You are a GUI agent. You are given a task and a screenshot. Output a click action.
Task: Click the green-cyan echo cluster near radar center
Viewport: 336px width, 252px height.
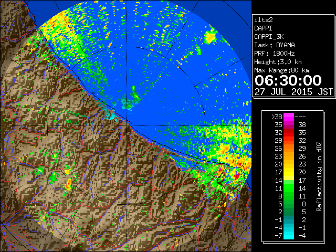[131, 99]
